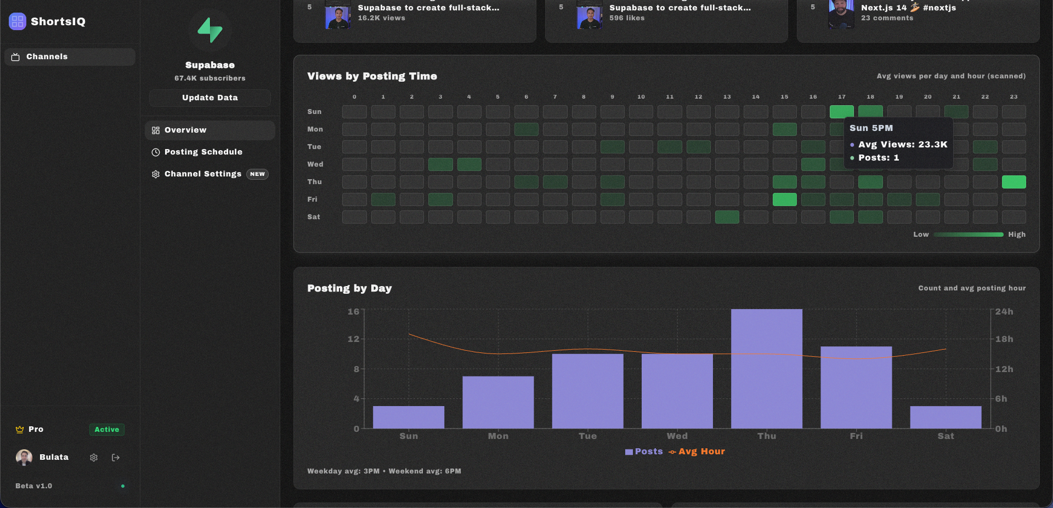Click the Sat hour 13 heatmap cell

point(727,217)
